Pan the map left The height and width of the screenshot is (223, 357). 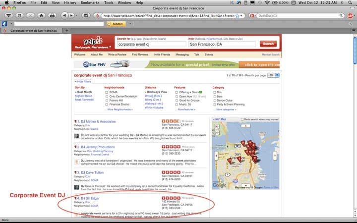(216, 156)
